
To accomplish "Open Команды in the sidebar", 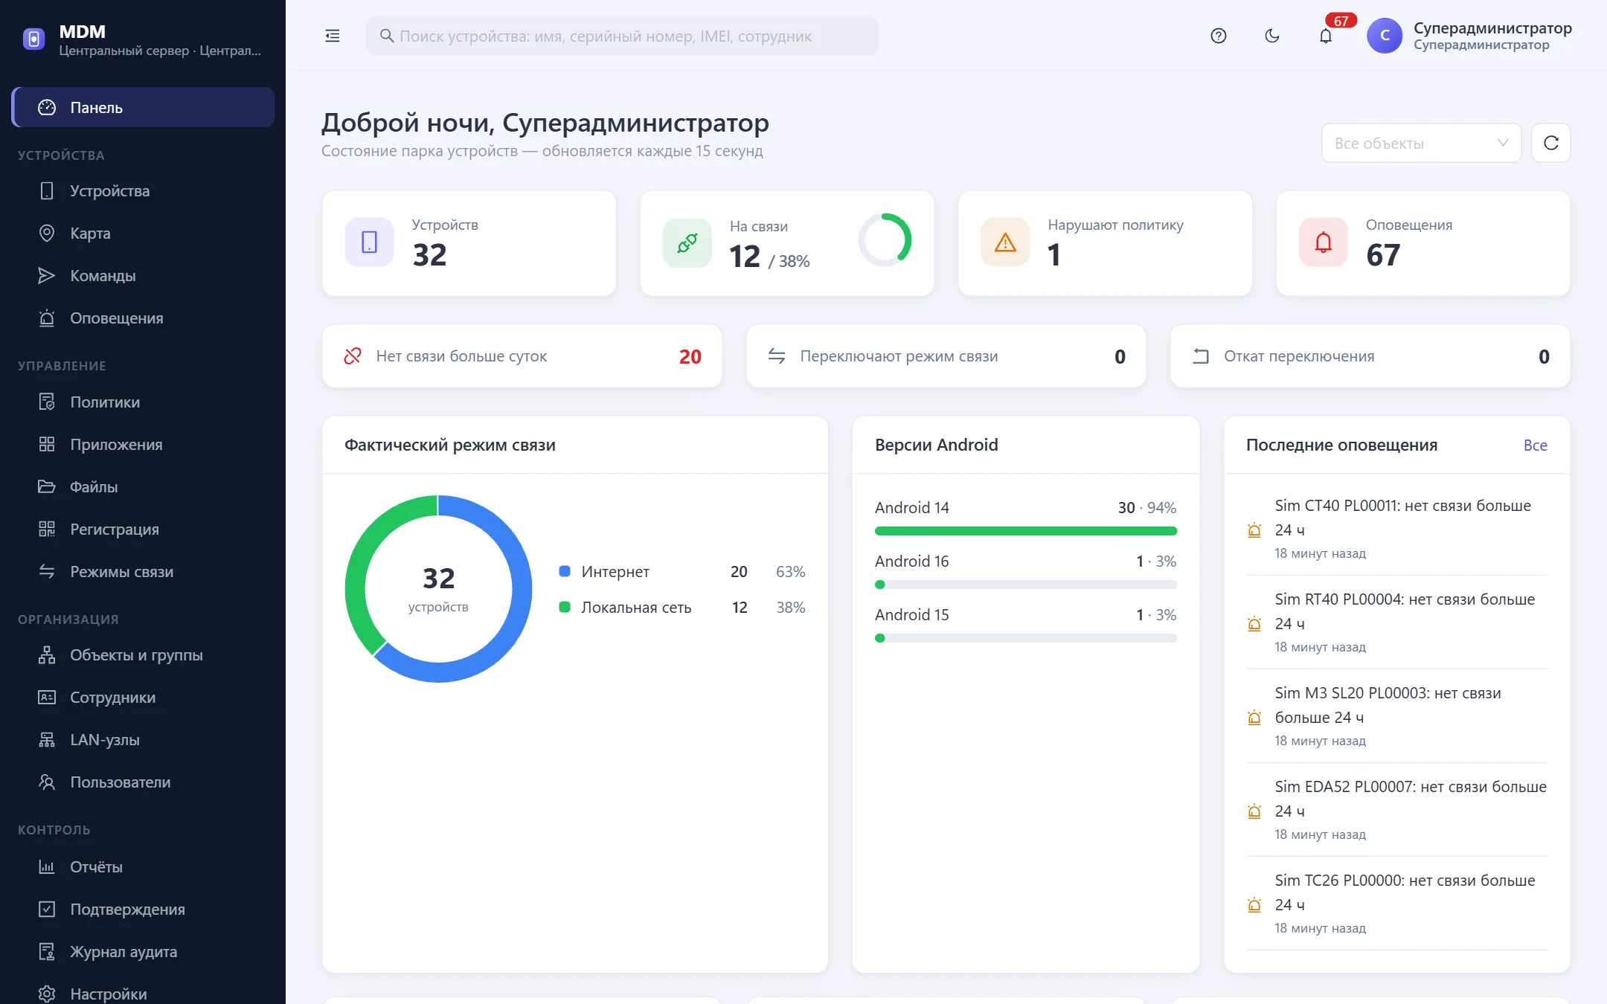I will coord(143,276).
